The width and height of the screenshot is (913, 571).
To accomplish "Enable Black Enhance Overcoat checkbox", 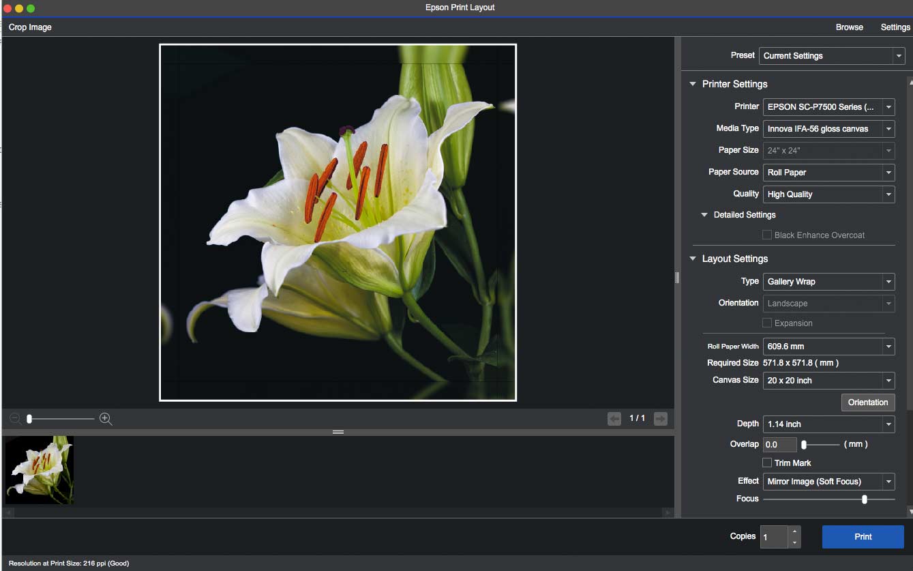I will (767, 235).
